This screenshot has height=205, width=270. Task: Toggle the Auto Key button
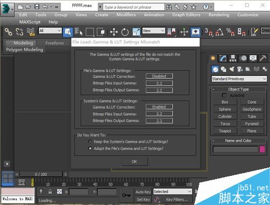point(143,192)
